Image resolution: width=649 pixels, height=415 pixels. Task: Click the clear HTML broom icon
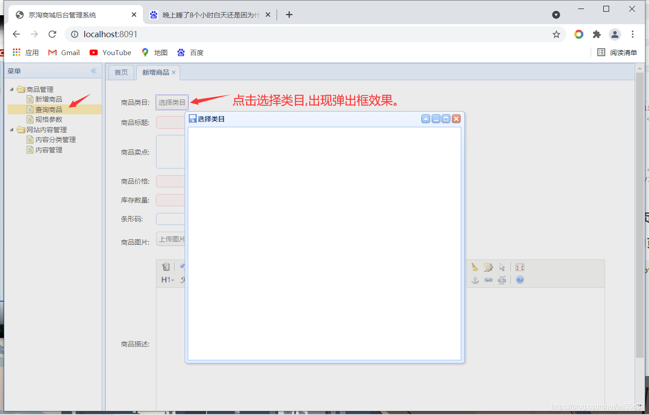(475, 267)
